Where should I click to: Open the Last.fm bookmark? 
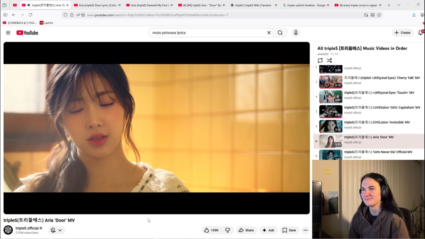46,23
